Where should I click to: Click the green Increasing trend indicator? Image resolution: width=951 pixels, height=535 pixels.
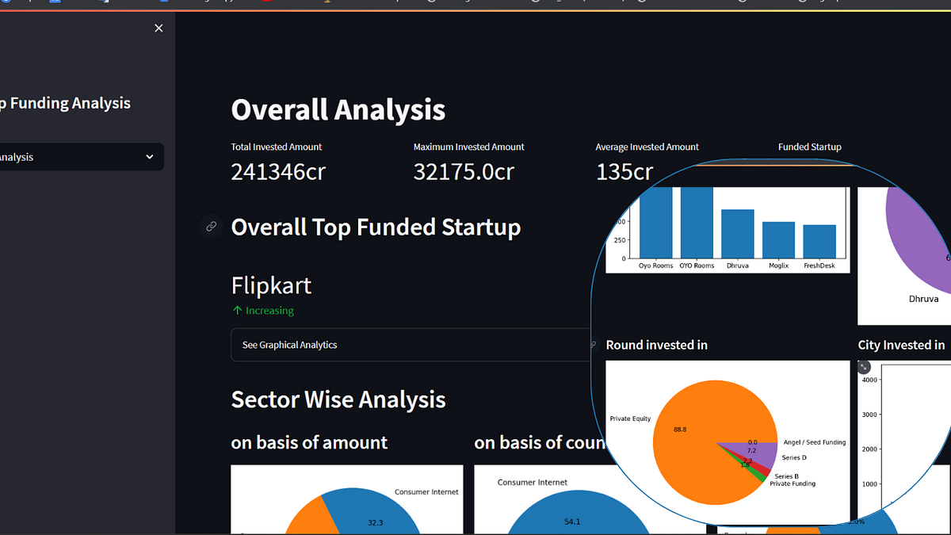[262, 311]
